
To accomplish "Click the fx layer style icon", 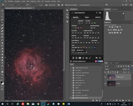I will click(x=114, y=100).
